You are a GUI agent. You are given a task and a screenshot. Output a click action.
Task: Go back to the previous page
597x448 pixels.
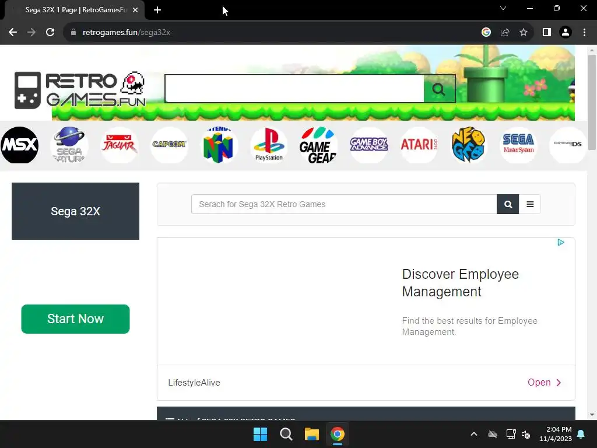tap(13, 33)
